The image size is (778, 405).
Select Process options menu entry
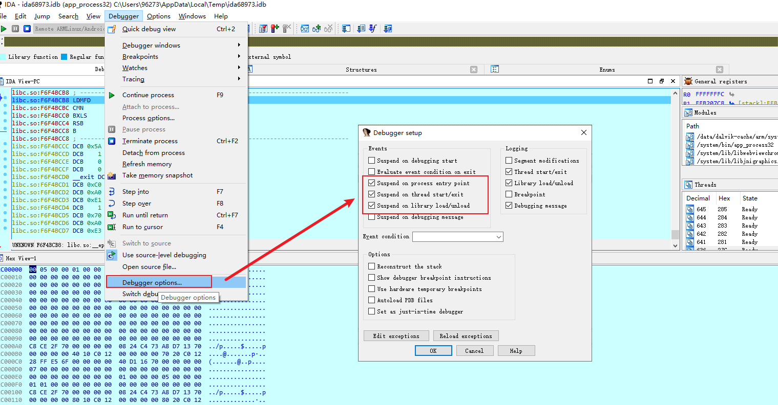coord(176,118)
